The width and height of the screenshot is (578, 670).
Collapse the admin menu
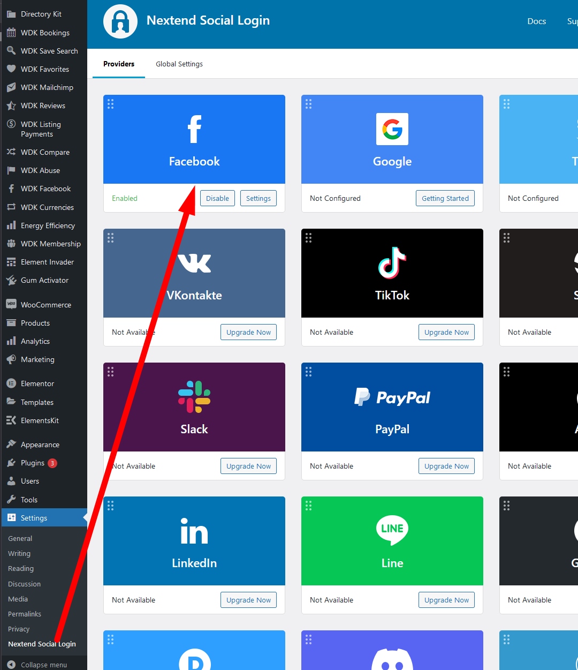coord(43,665)
